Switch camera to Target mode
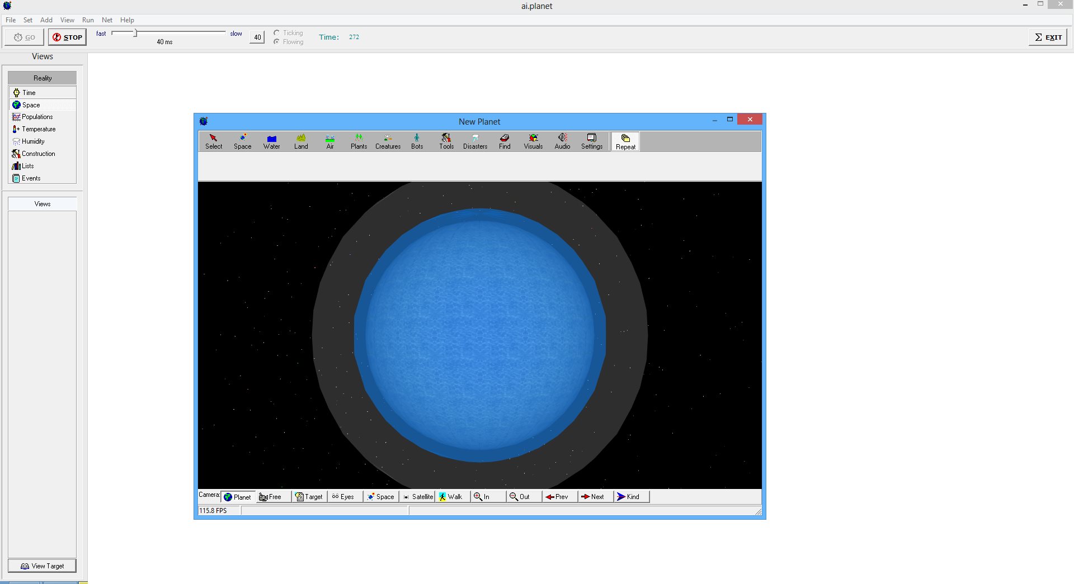 click(309, 497)
